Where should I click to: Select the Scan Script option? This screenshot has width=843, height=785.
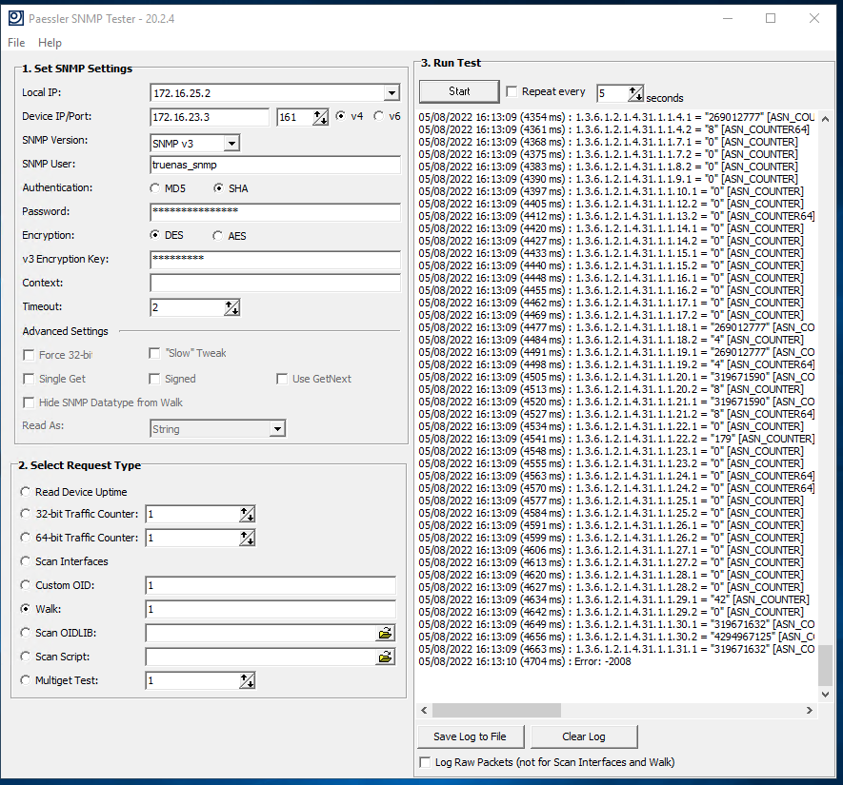pyautogui.click(x=26, y=657)
